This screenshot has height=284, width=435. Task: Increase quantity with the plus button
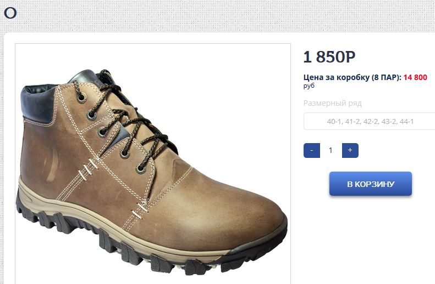[350, 150]
